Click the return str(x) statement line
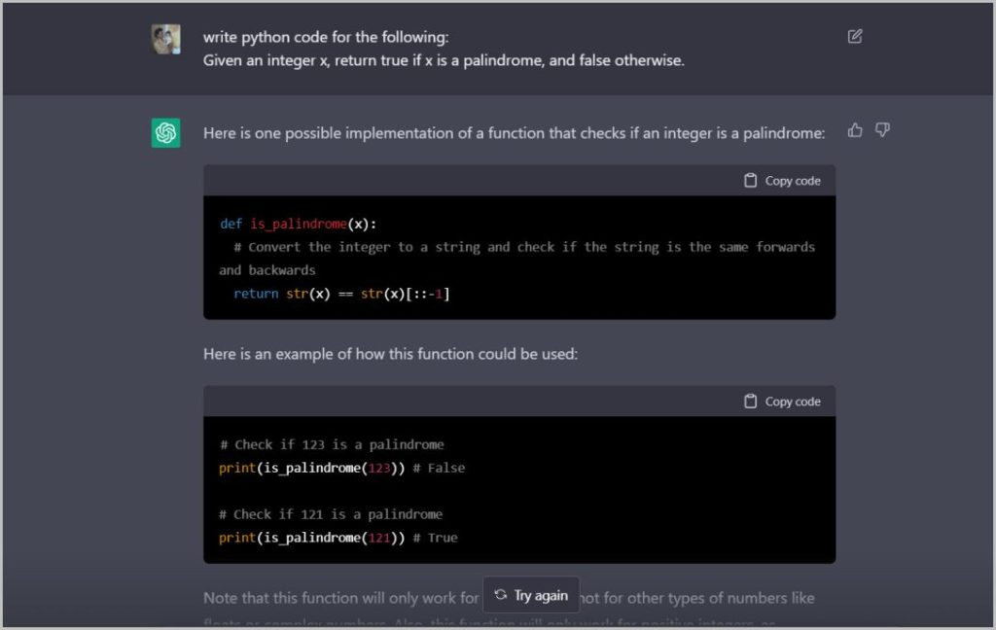The width and height of the screenshot is (996, 630). tap(340, 294)
